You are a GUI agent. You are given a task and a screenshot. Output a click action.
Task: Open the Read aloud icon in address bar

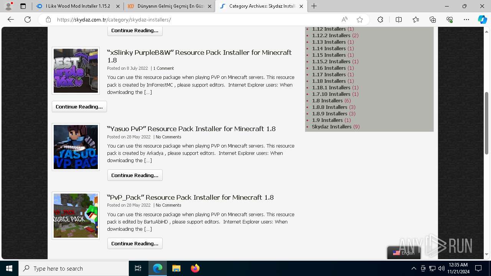344,20
